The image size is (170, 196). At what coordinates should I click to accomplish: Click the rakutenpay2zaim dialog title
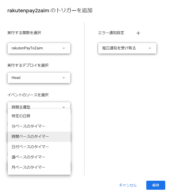(x=50, y=11)
